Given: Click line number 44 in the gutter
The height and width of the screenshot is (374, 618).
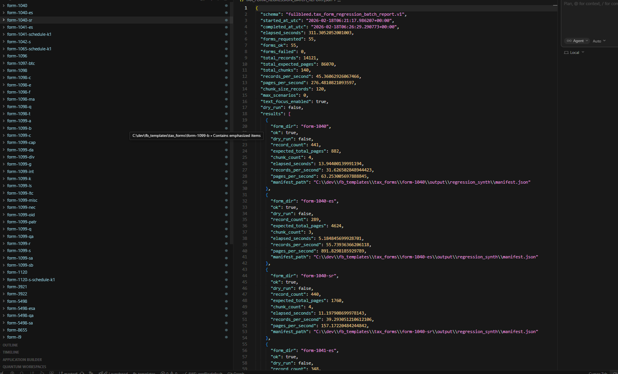Looking at the screenshot, I should (244, 276).
